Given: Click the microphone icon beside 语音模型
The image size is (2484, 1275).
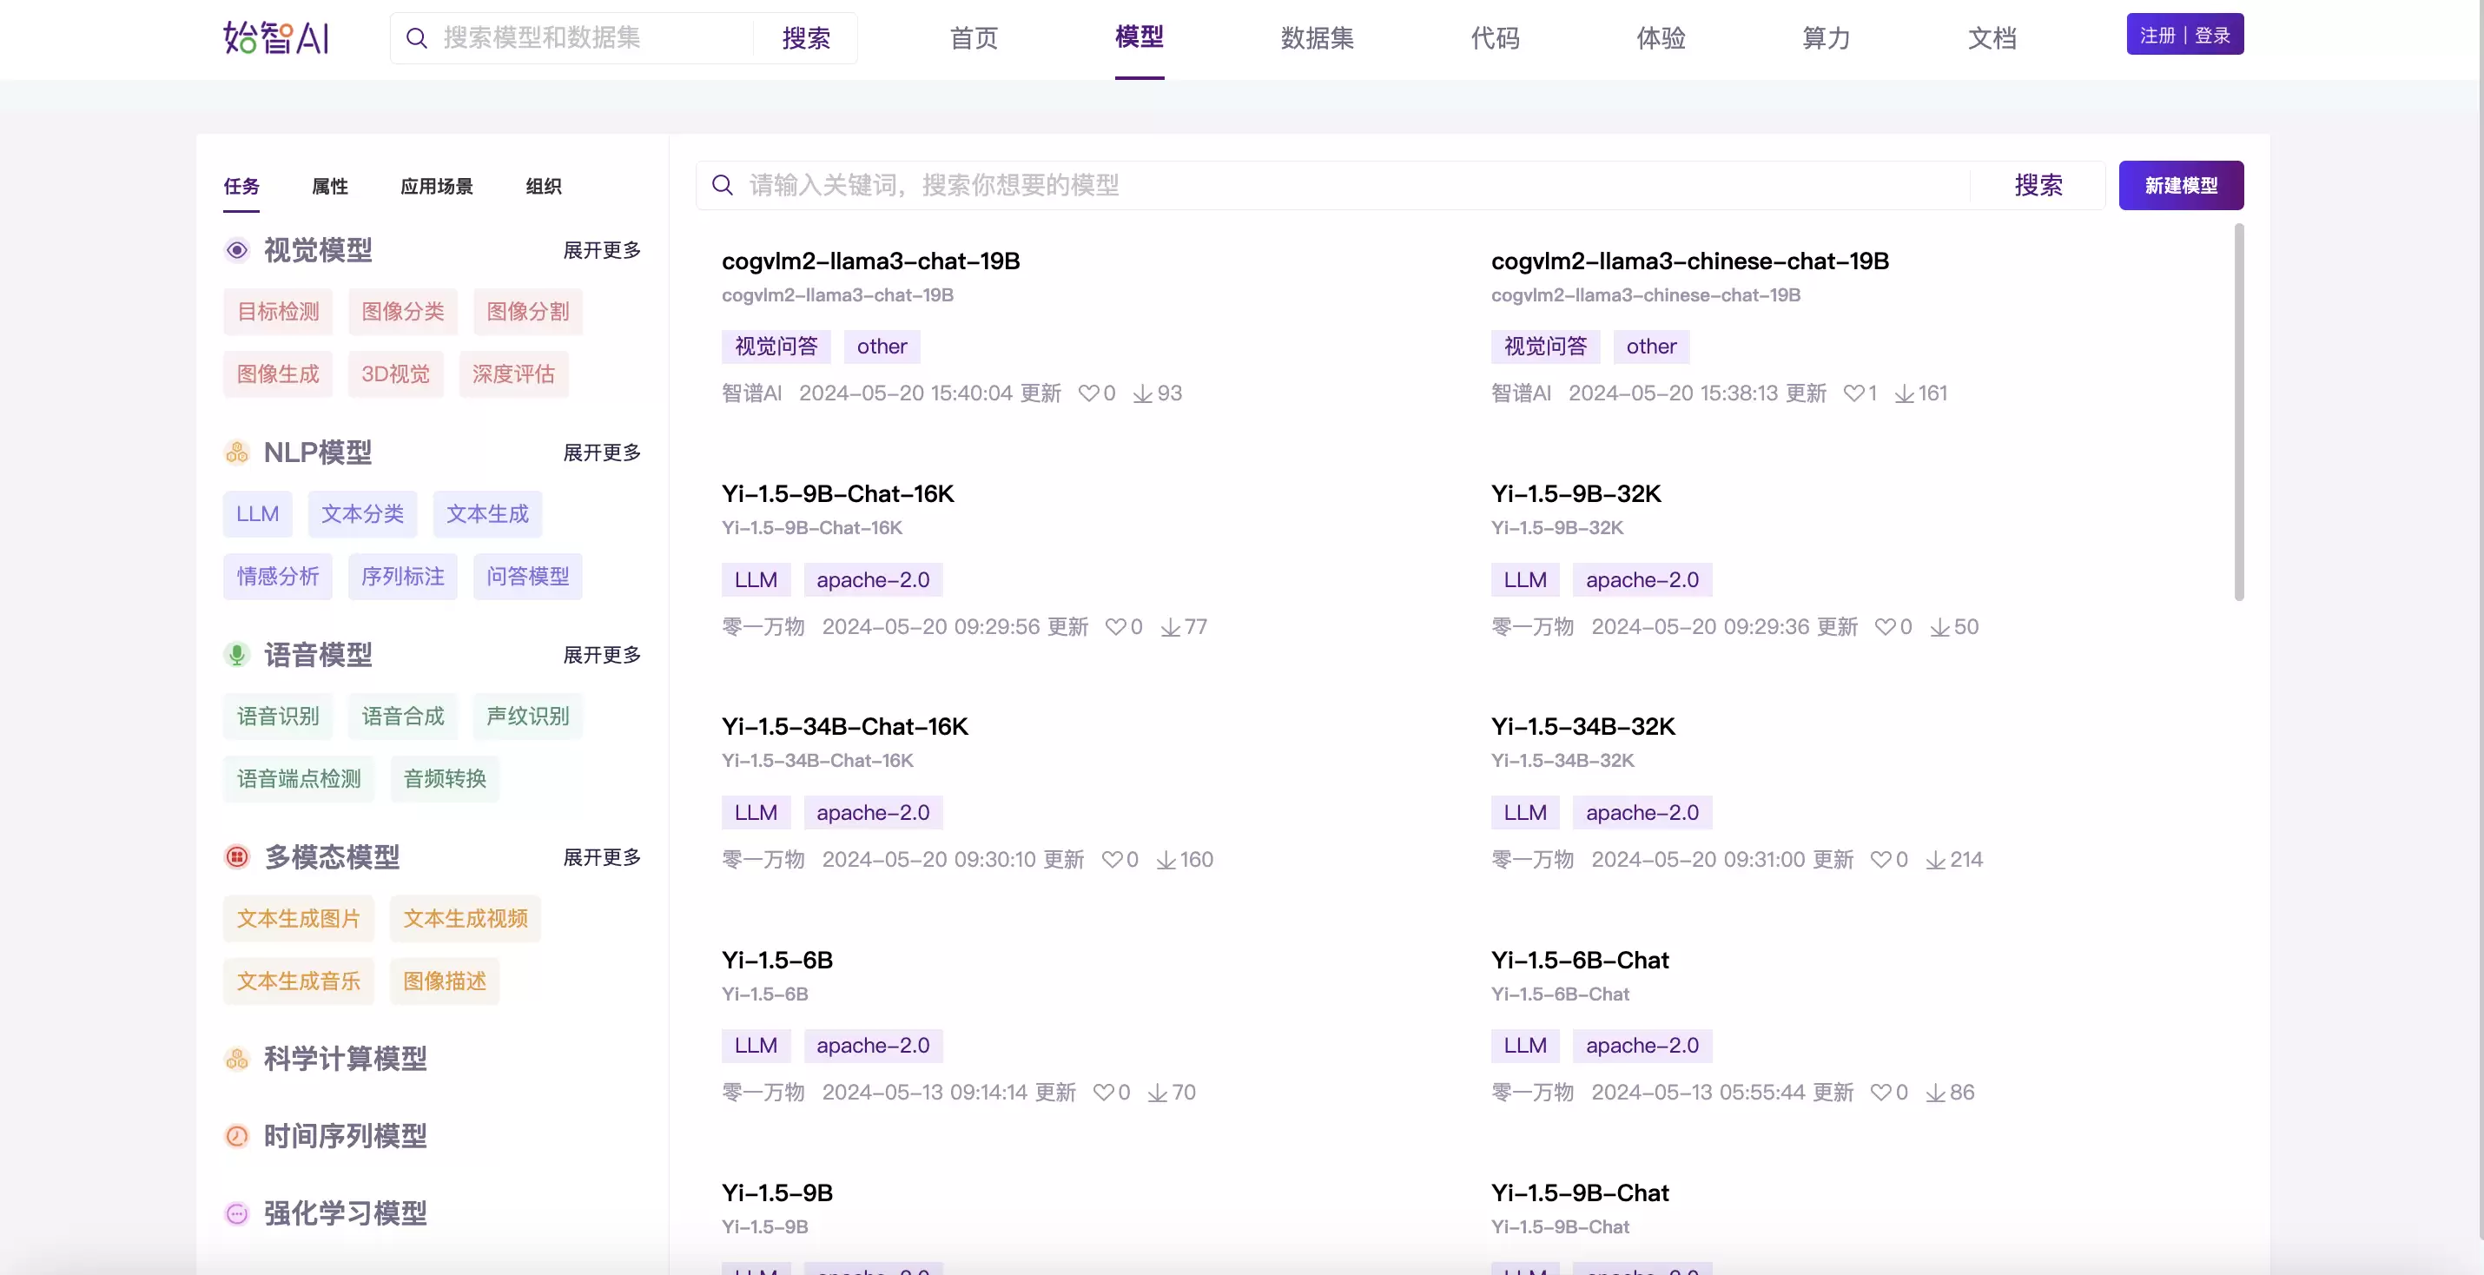Looking at the screenshot, I should pyautogui.click(x=237, y=655).
